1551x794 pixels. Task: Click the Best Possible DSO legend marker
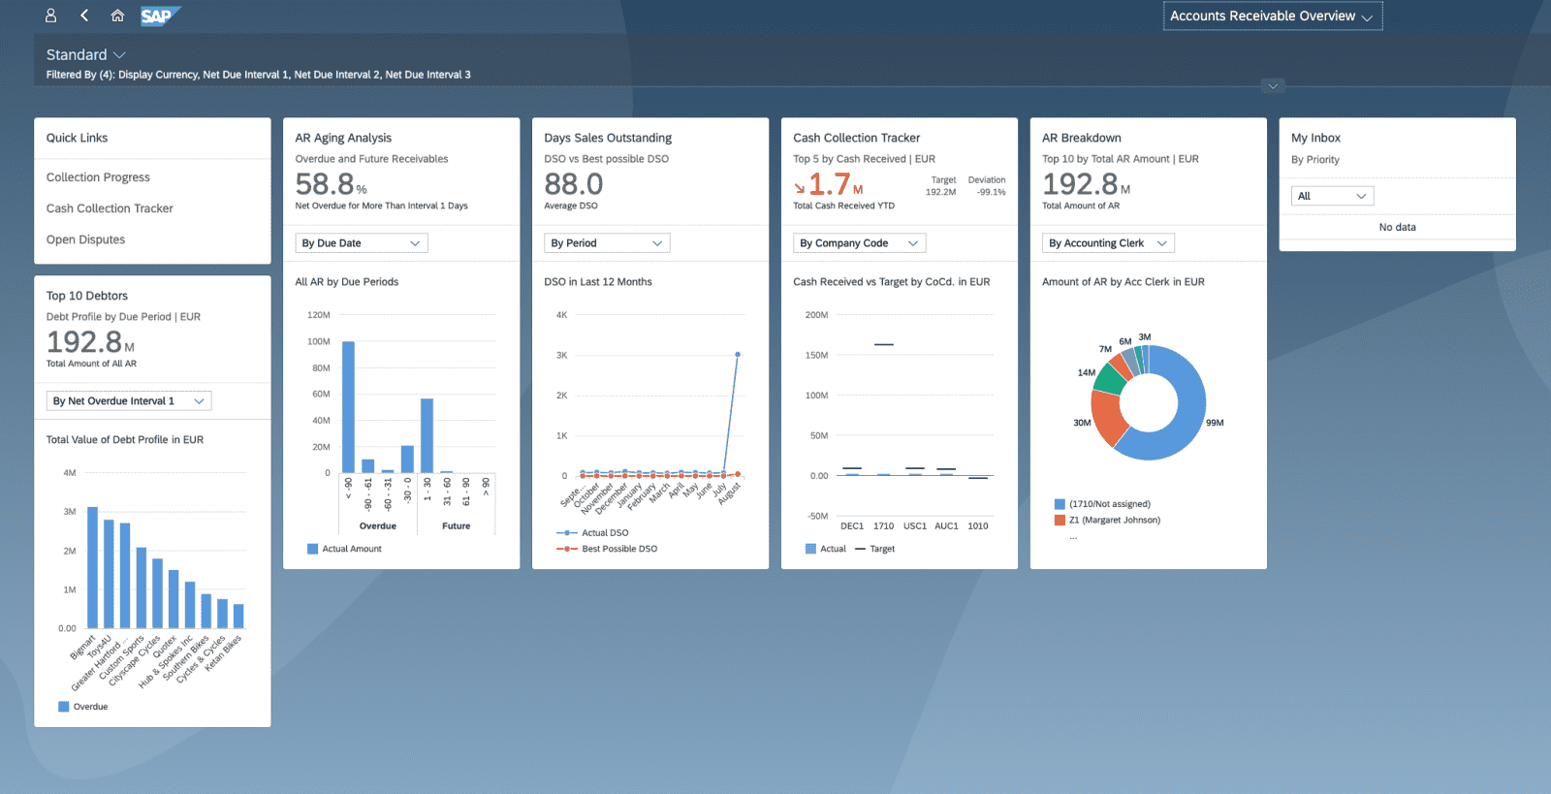(x=567, y=549)
